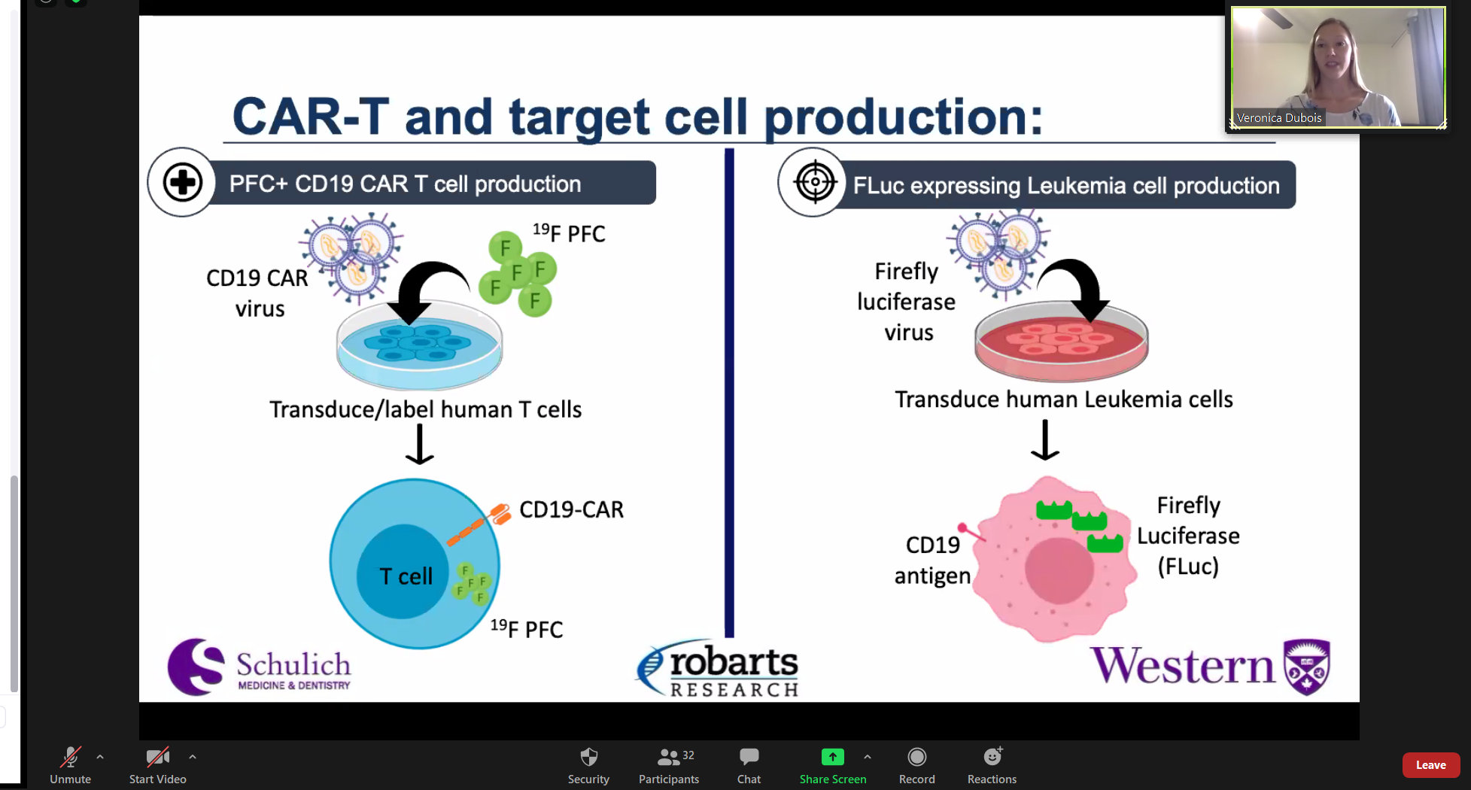This screenshot has width=1471, height=790.
Task: Click the crosshair target icon on slide
Action: coord(815,182)
